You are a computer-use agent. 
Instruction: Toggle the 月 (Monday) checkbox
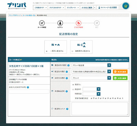click(x=96, y=98)
